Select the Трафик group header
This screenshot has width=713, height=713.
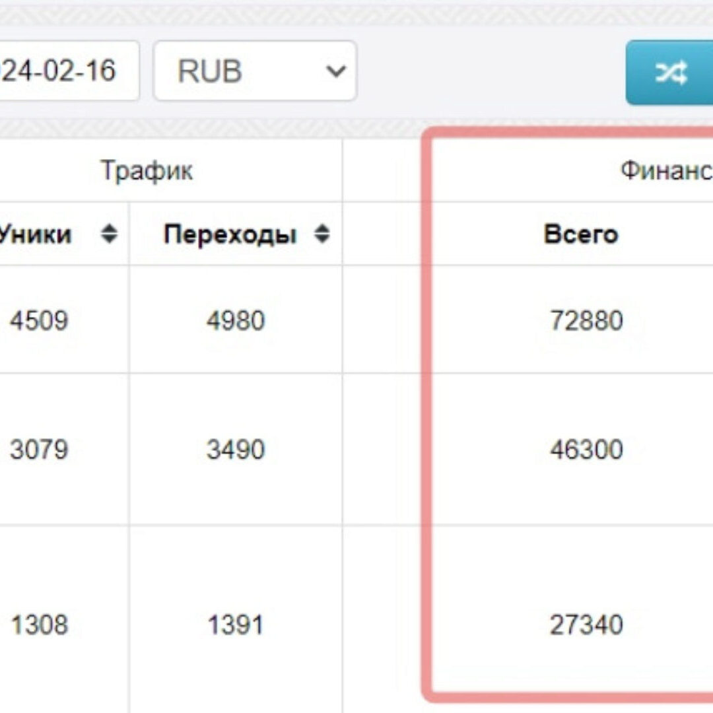pos(147,171)
